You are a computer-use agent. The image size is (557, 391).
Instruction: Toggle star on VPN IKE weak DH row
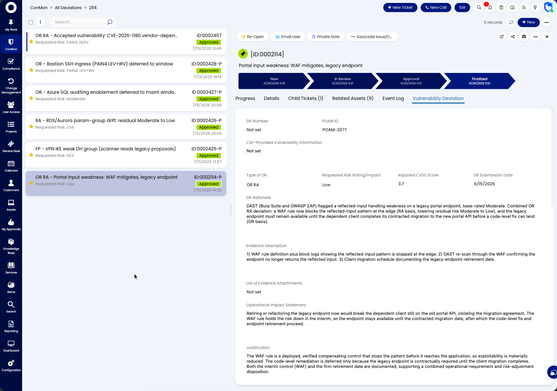(x=31, y=155)
